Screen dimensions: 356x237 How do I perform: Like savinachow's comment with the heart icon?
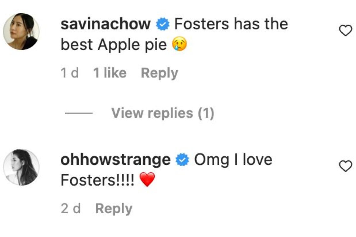345,31
